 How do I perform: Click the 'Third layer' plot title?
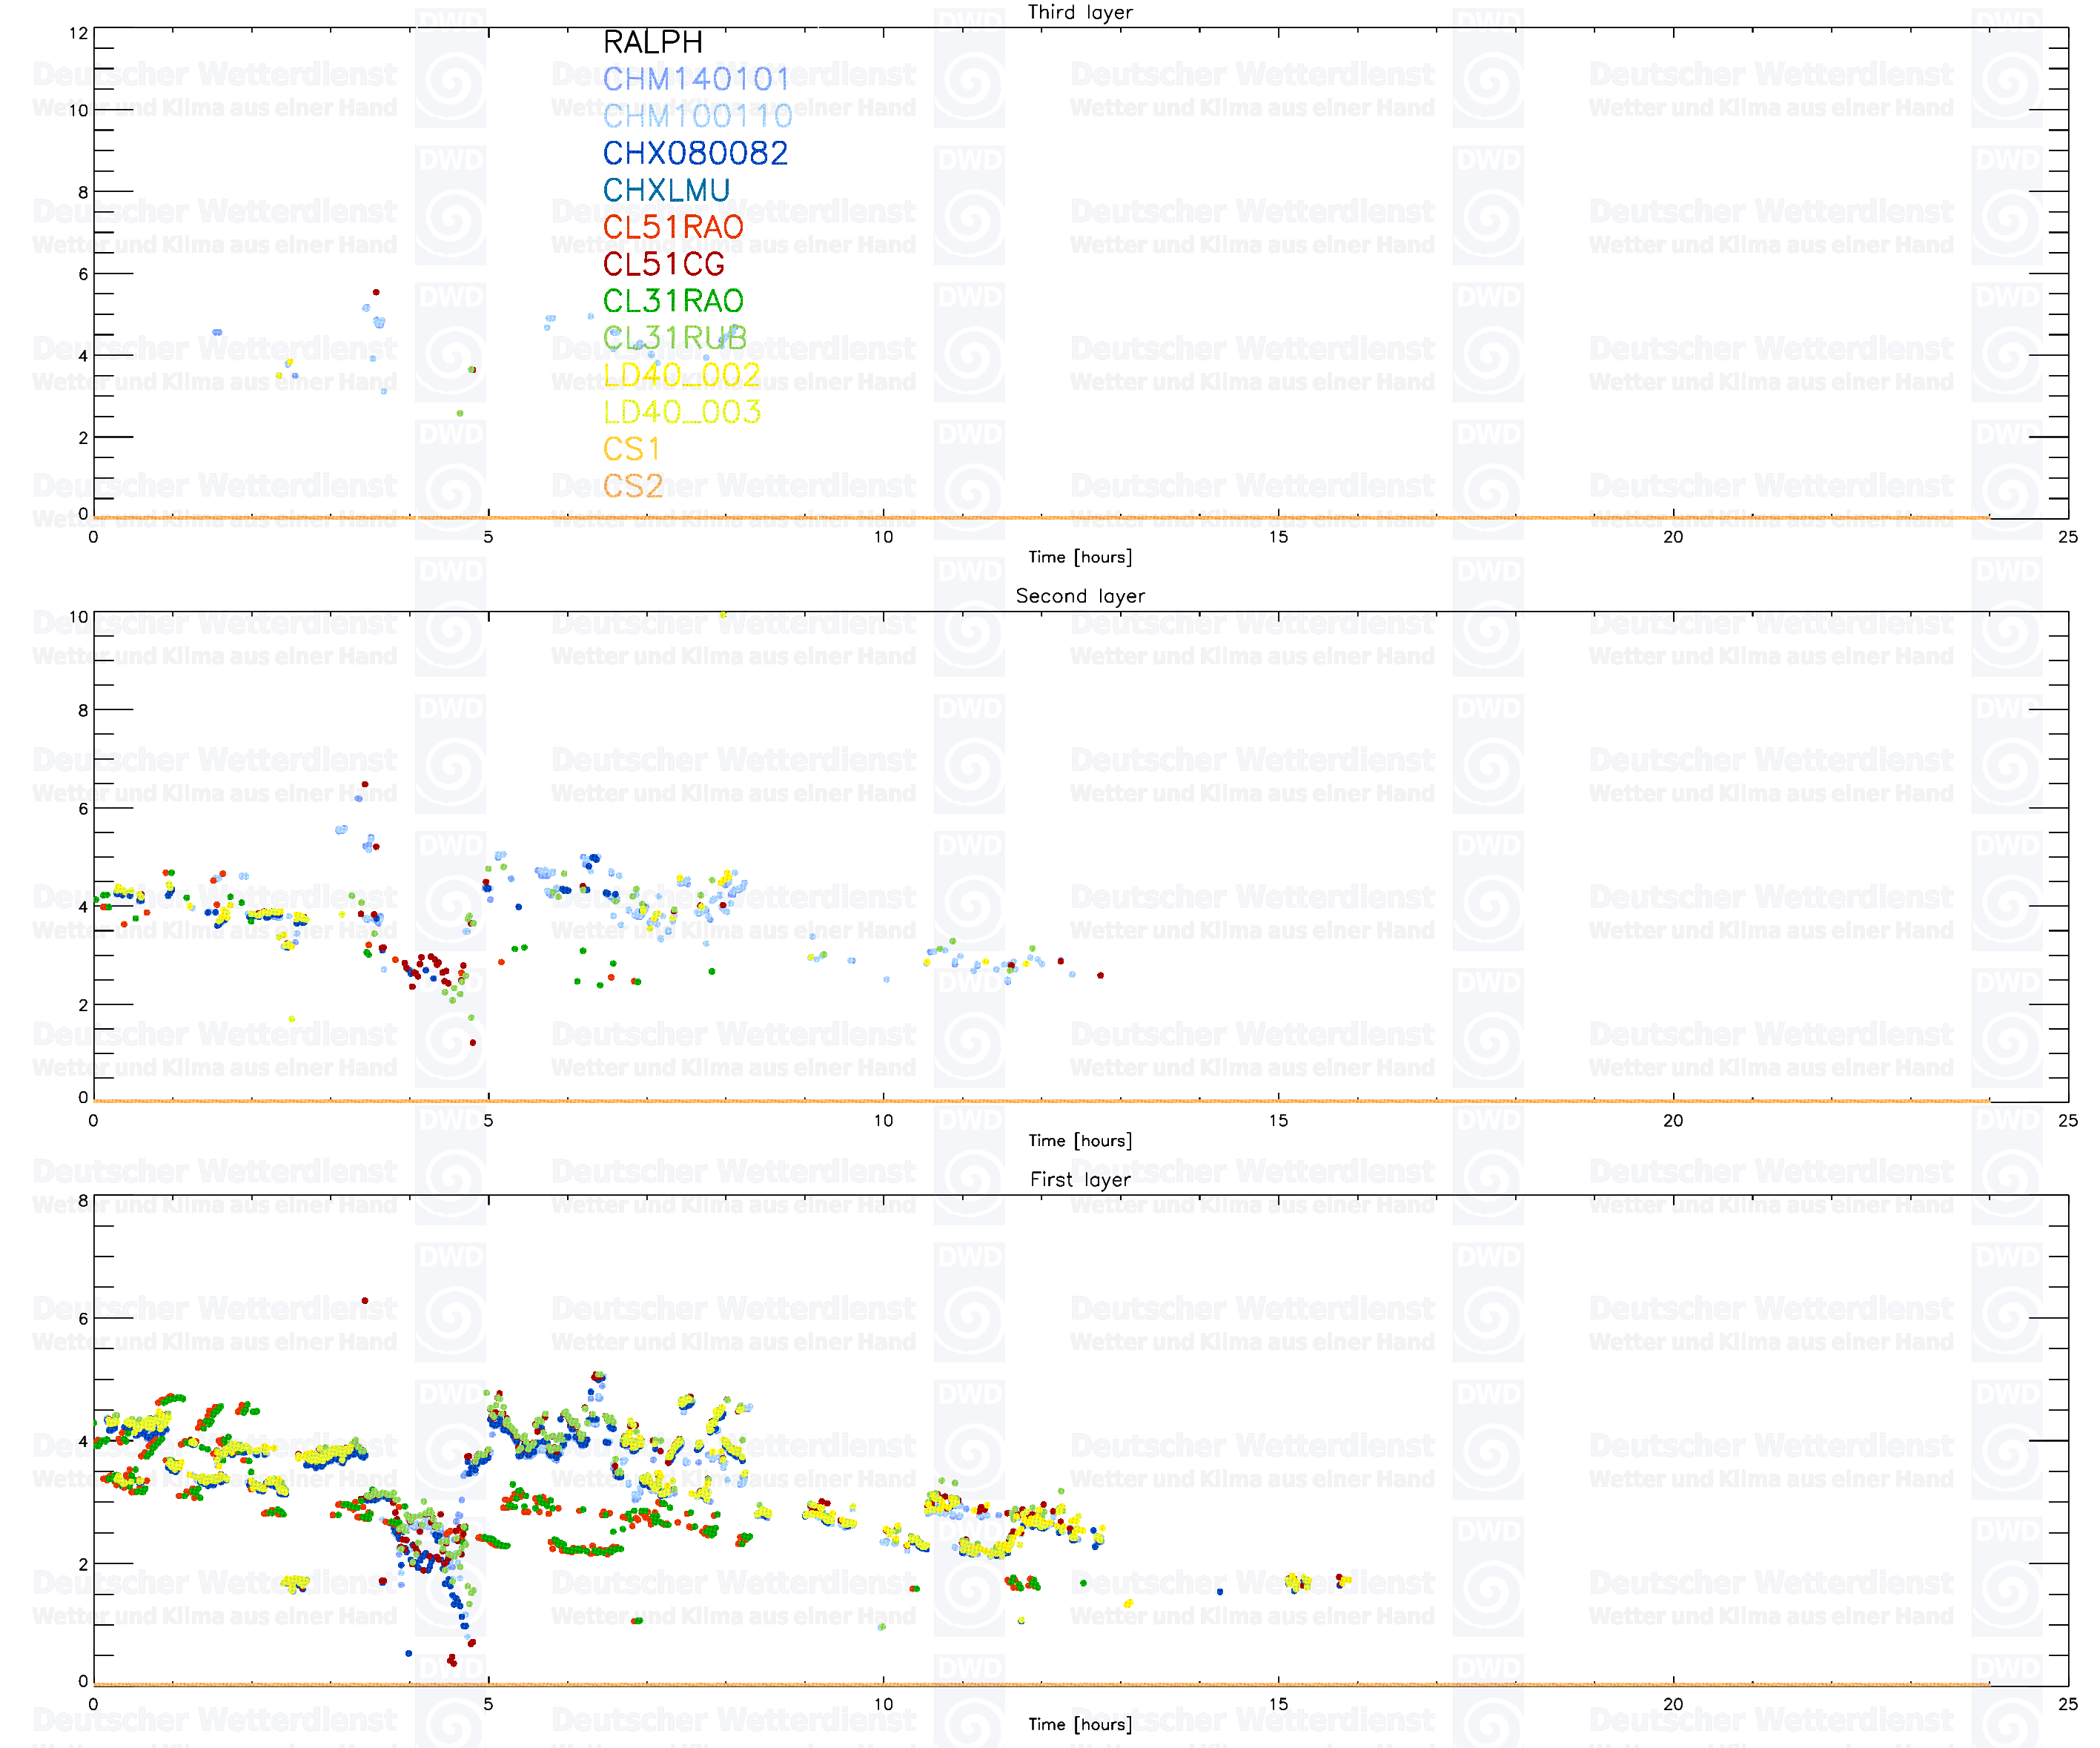[x=1080, y=12]
